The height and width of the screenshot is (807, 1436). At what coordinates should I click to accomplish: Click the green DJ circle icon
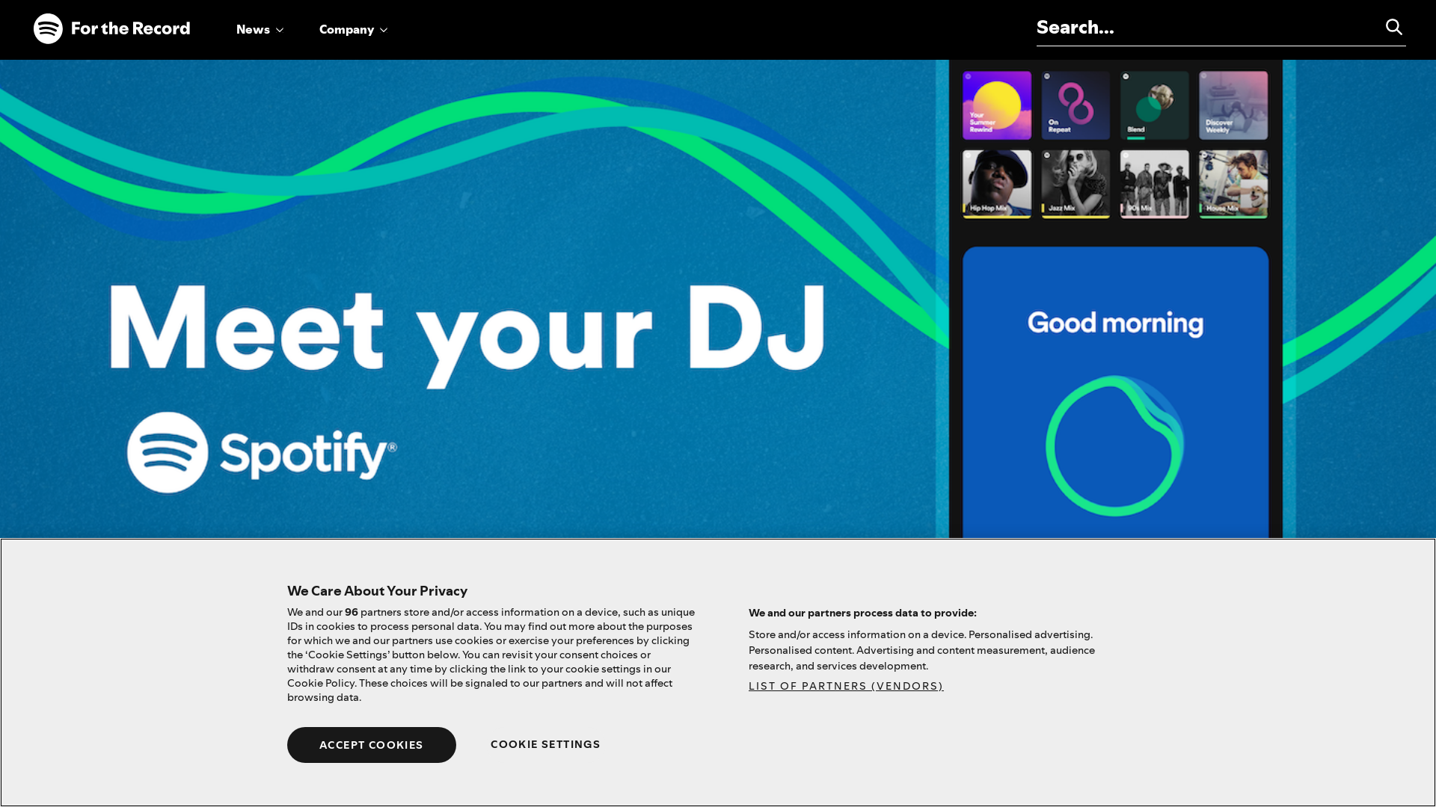click(x=1114, y=445)
